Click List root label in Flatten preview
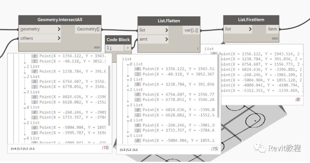This screenshot has height=163, width=310. 127,59
